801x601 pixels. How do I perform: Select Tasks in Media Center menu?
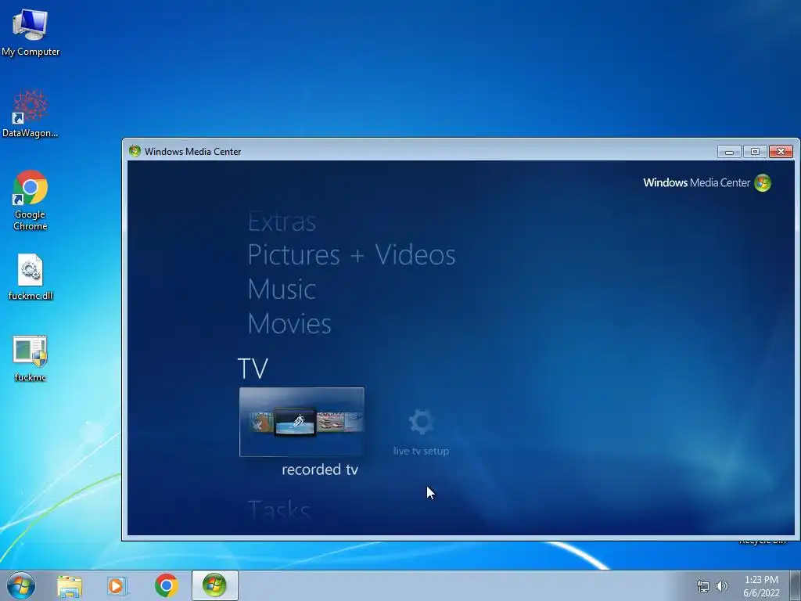point(279,509)
